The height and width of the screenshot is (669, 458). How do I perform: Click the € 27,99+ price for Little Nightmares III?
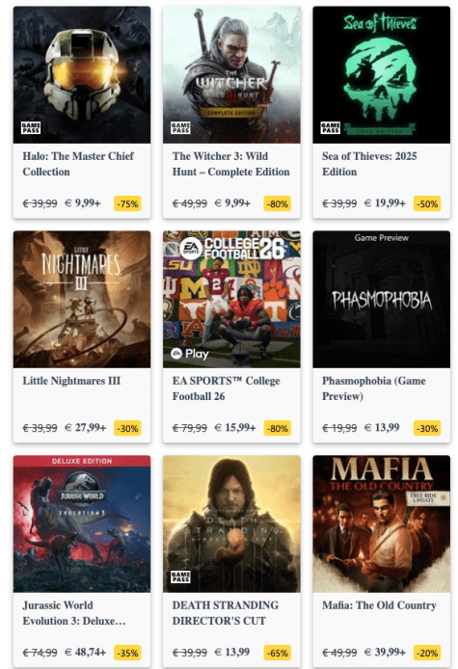[85, 427]
